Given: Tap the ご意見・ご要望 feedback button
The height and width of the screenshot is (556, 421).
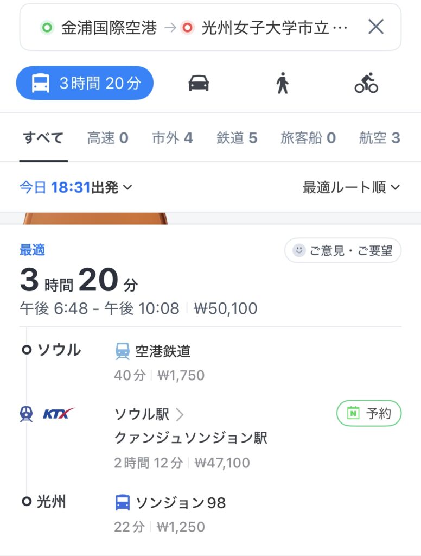Looking at the screenshot, I should tap(343, 250).
